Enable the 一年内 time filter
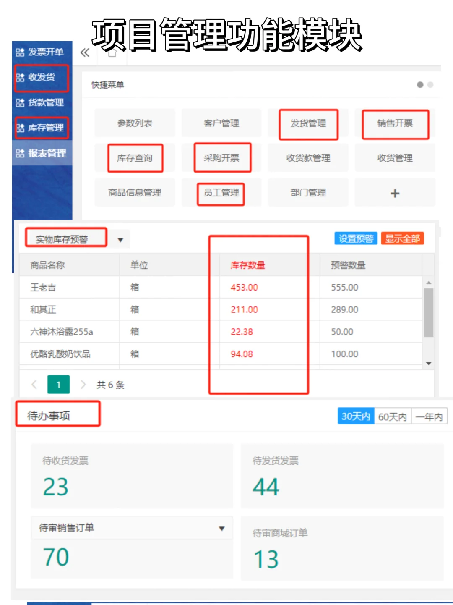This screenshot has height=605, width=453. point(429,416)
